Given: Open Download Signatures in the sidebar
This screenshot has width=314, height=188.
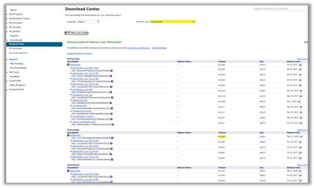Looking at the screenshot, I should pos(18,53).
